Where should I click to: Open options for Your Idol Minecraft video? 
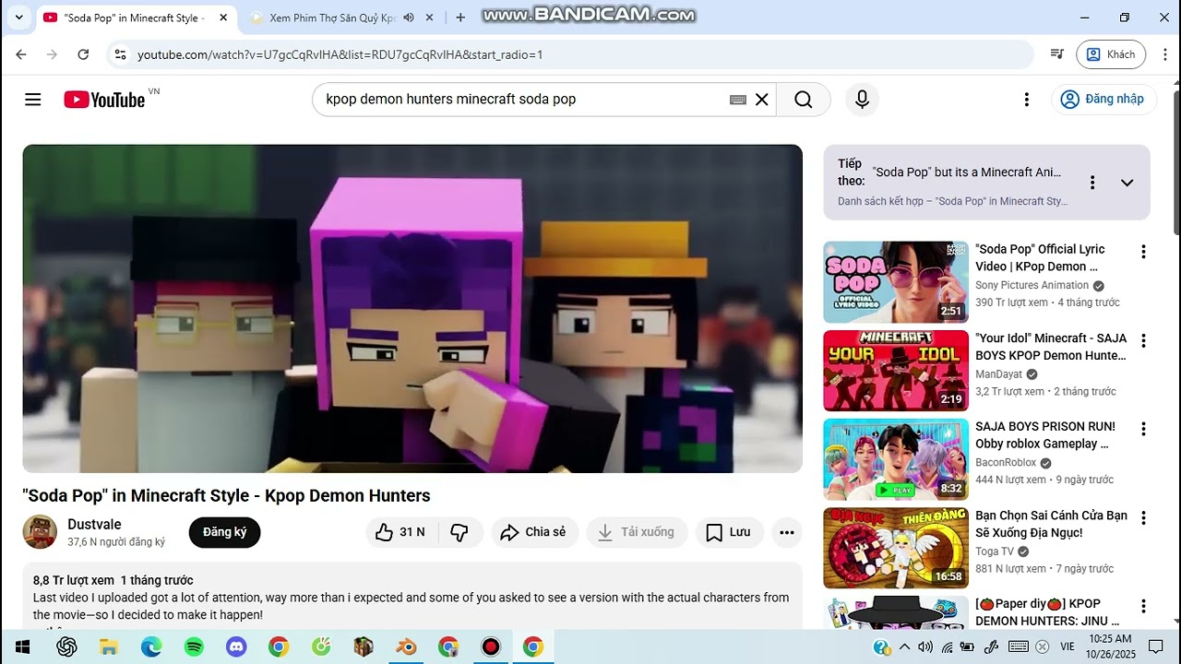(x=1143, y=340)
